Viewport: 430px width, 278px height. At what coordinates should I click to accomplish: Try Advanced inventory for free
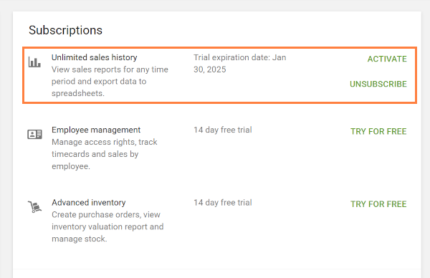pyautogui.click(x=378, y=204)
